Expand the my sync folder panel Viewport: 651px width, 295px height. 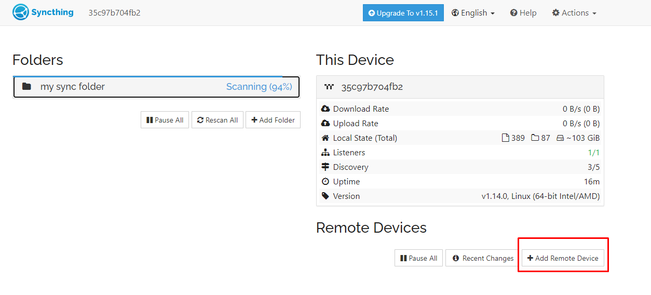click(x=156, y=87)
